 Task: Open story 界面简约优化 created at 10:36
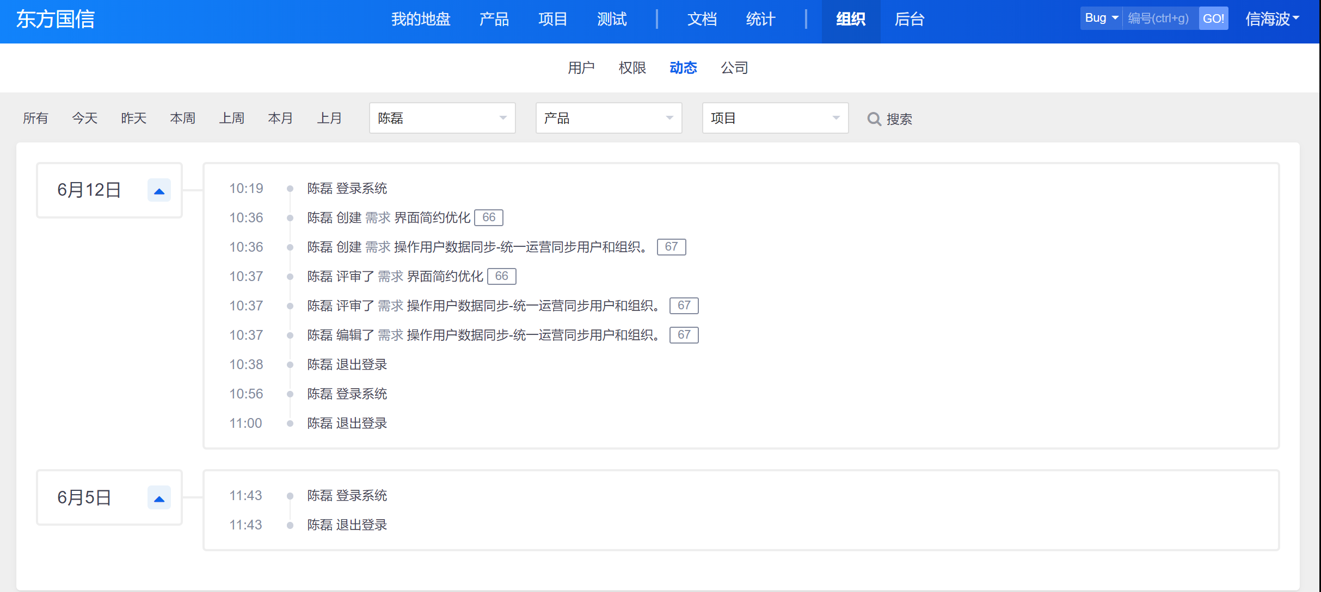click(x=432, y=218)
